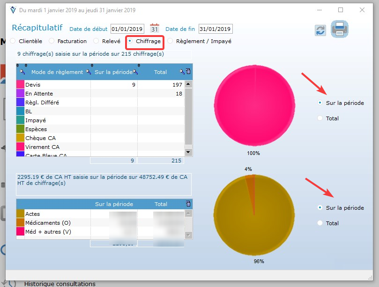Click the Devis row label
Screen dimensions: 379x287
33,85
